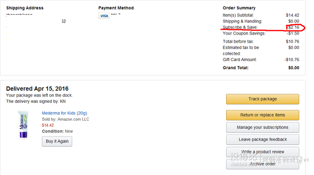Screen dimensions: 314x175
Task: Click the Buy it Again button
Action: click(x=57, y=141)
